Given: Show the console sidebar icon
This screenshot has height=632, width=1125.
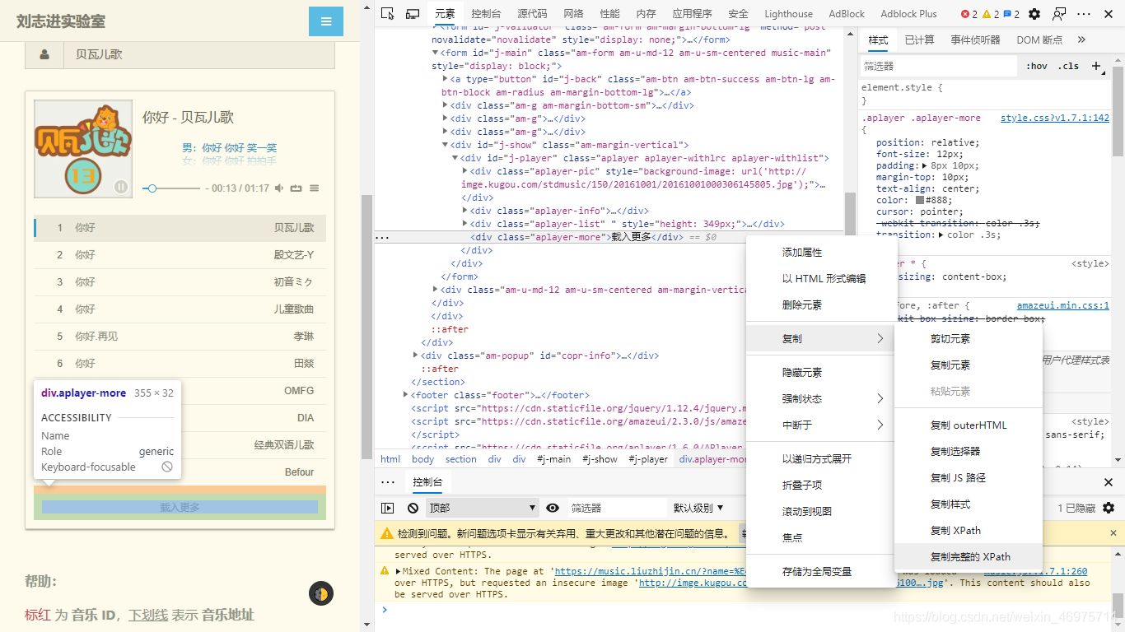Looking at the screenshot, I should pos(387,508).
